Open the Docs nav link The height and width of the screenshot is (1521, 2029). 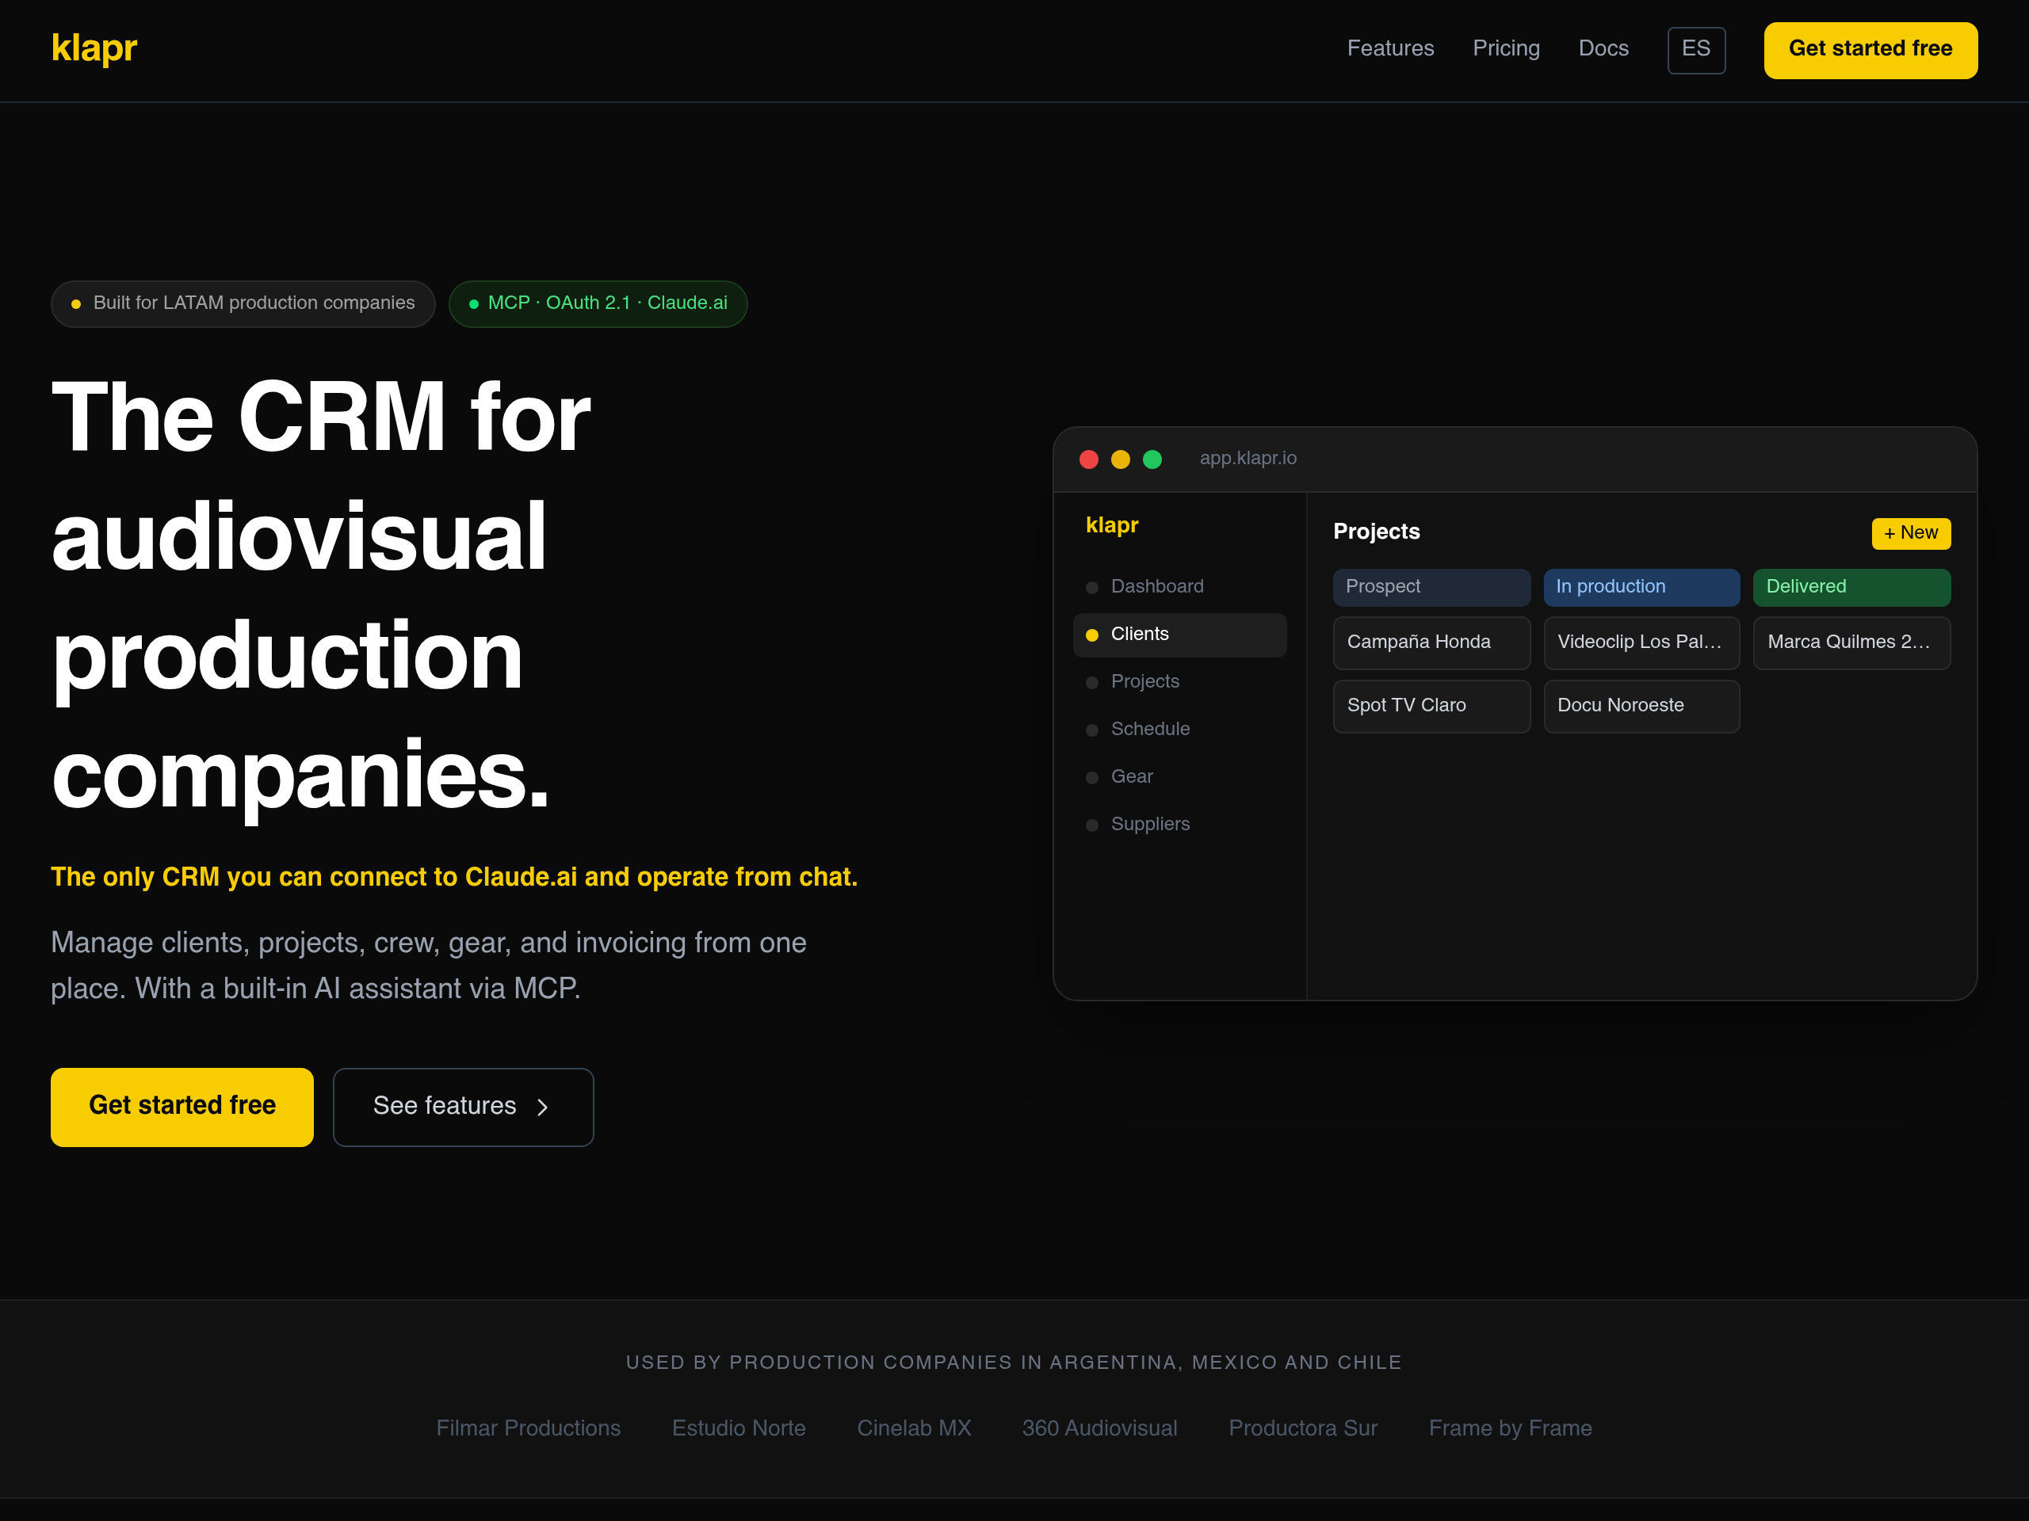pos(1603,48)
